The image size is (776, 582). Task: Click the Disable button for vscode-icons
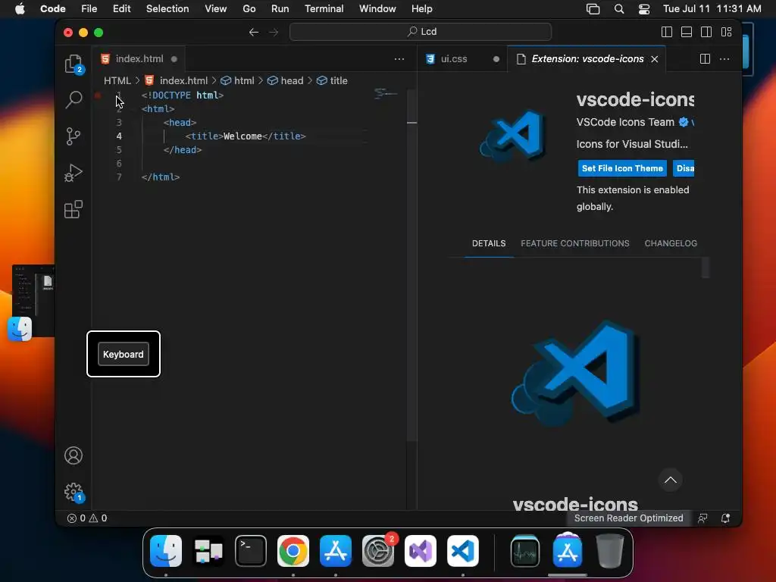tap(684, 168)
